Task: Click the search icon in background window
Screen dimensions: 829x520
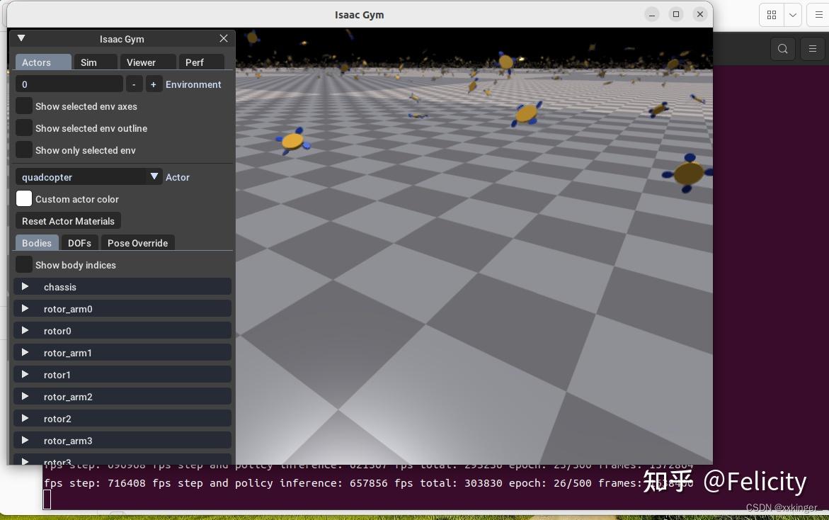Action: (782, 49)
